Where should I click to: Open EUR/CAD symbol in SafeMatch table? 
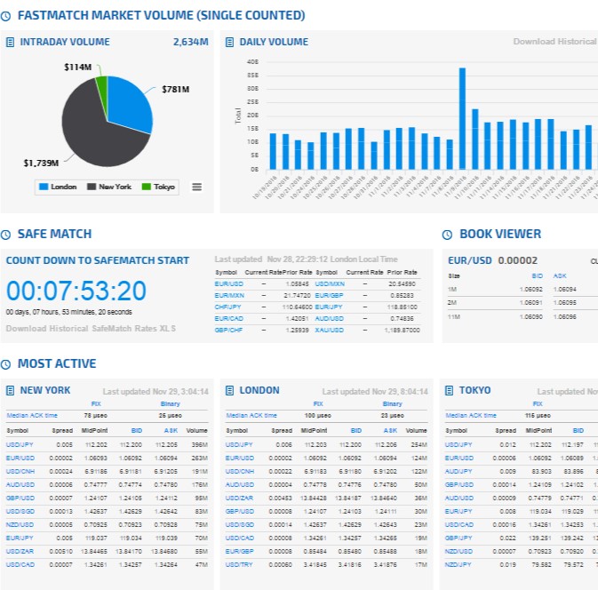229,318
